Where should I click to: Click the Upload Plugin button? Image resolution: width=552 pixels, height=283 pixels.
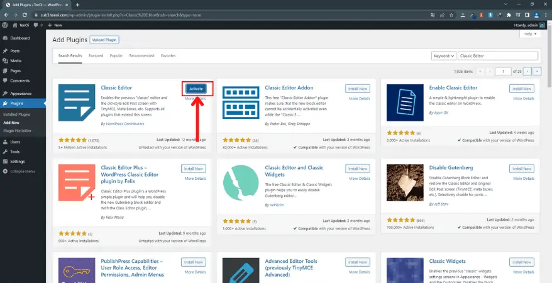point(104,40)
